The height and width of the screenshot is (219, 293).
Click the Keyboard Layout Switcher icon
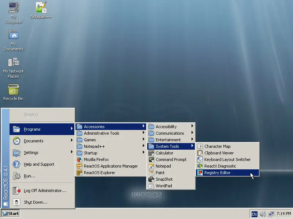200,160
